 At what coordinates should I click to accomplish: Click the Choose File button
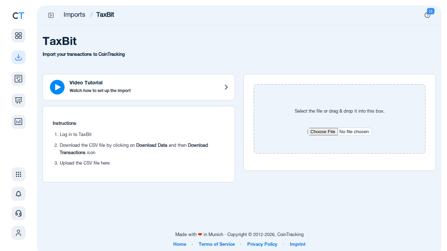[x=323, y=131]
